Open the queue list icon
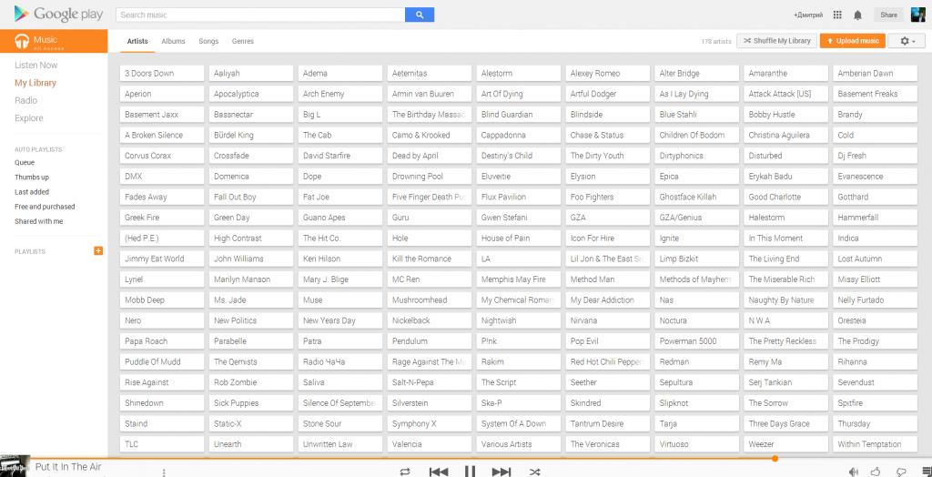The width and height of the screenshot is (932, 477). pos(927,472)
